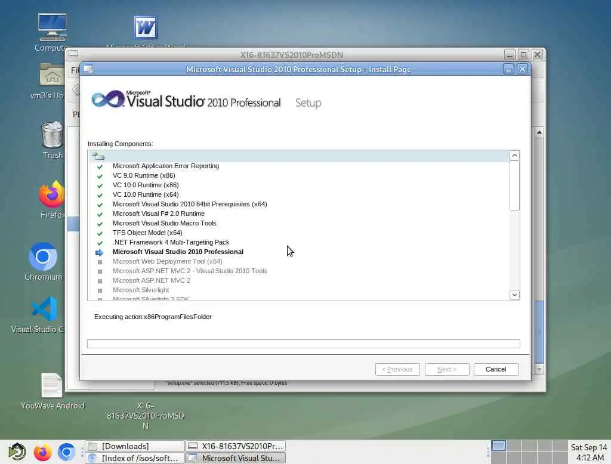Switch to Microsoft Visual Stu taskbar window
The image size is (611, 464).
tap(235, 458)
